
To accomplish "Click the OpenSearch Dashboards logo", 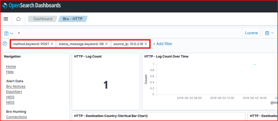I will pyautogui.click(x=31, y=5).
